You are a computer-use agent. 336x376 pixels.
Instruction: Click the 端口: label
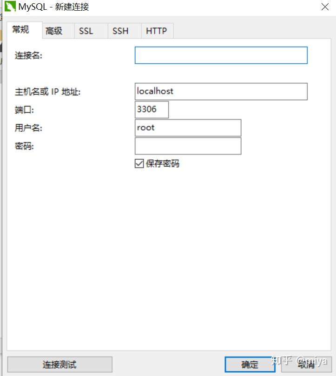24,110
